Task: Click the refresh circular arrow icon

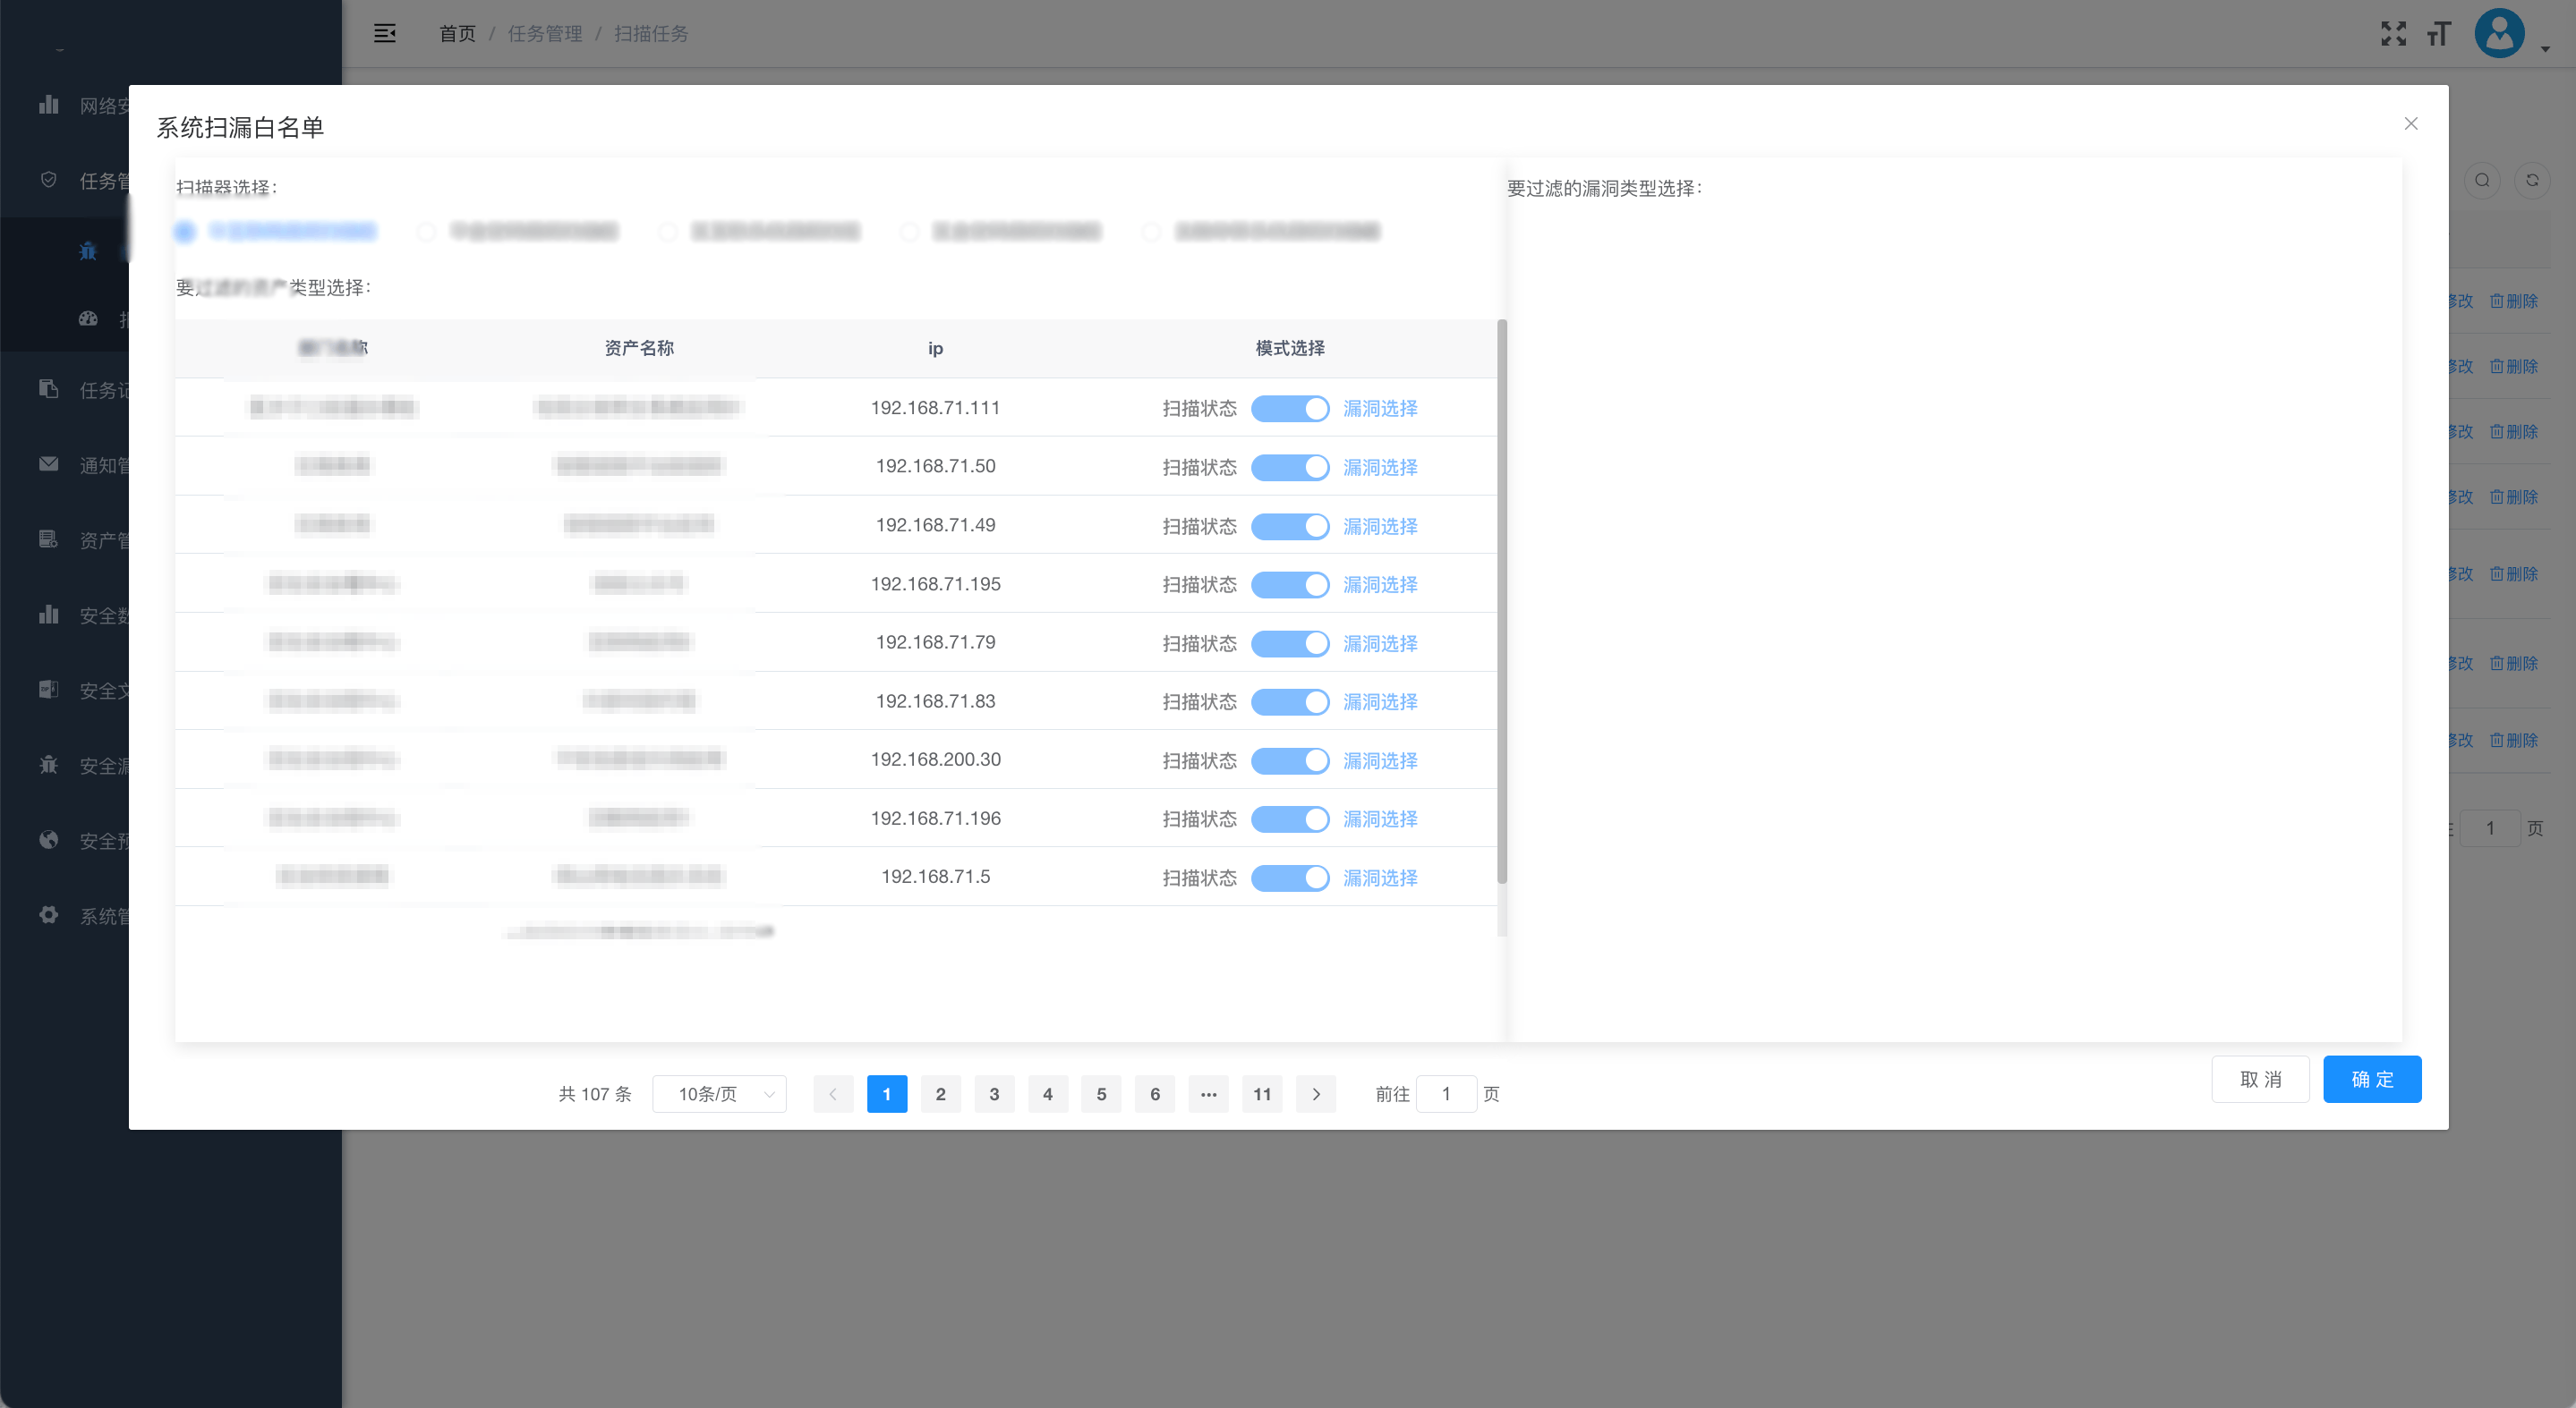Action: click(x=2532, y=180)
